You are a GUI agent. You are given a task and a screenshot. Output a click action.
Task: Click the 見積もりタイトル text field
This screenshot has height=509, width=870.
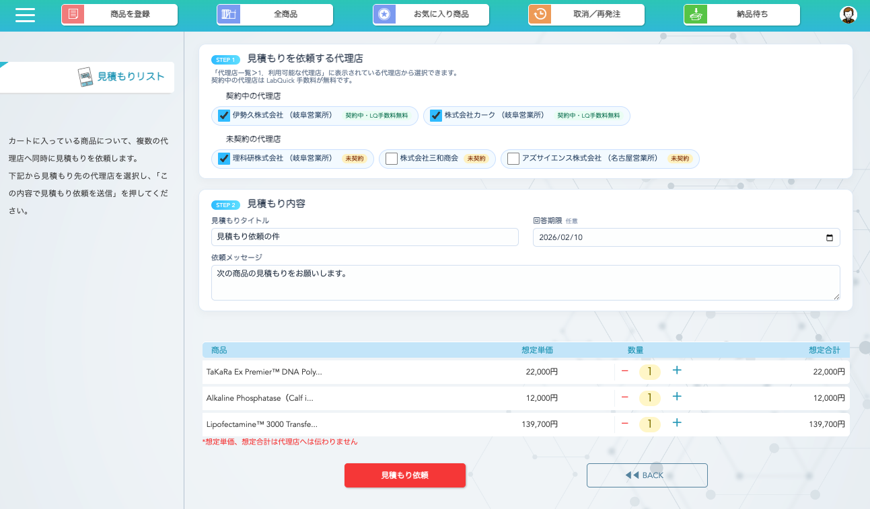click(x=364, y=237)
